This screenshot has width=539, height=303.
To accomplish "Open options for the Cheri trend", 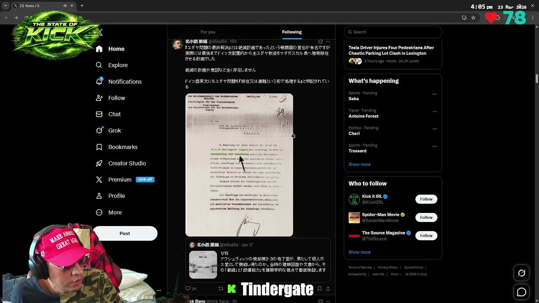I will point(435,129).
